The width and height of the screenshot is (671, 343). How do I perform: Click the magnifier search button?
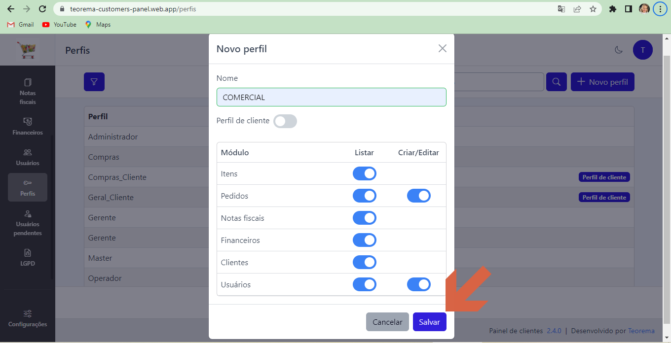pyautogui.click(x=557, y=82)
